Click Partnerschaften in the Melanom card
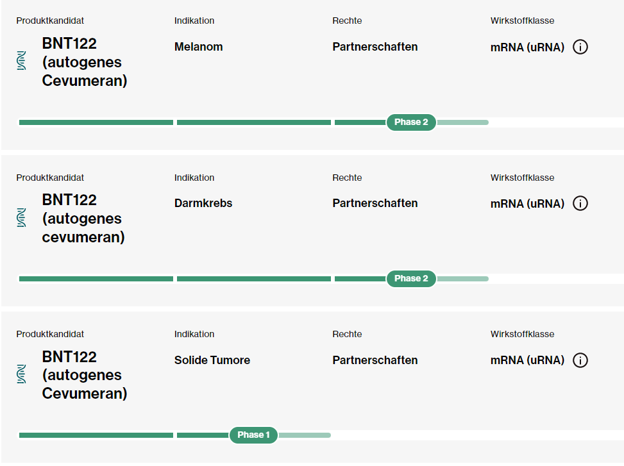The width and height of the screenshot is (624, 466). 375,47
